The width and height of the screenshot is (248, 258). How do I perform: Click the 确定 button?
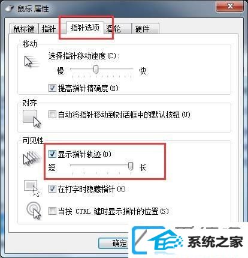(x=114, y=243)
